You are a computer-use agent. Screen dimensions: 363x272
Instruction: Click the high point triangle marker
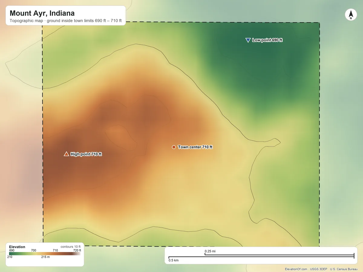66,154
